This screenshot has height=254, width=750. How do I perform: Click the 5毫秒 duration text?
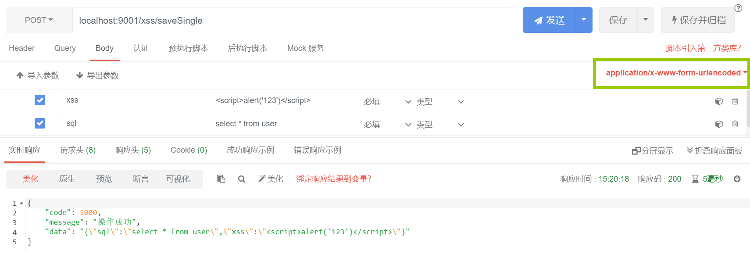(713, 179)
